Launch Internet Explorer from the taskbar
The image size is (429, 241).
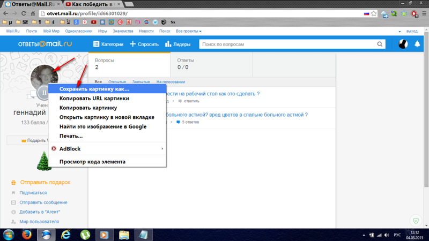coord(65,235)
